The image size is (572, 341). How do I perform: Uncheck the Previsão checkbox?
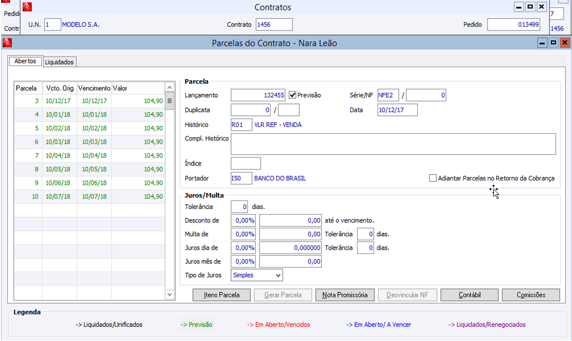pos(293,95)
